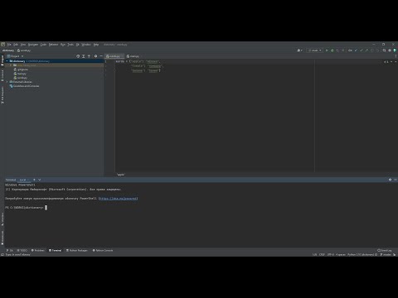Screen dimensions: 398x298
Task: Open the run configuration dropdown
Action: 315,50
